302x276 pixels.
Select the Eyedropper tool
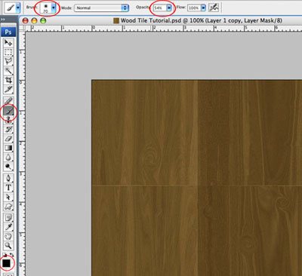point(8,227)
